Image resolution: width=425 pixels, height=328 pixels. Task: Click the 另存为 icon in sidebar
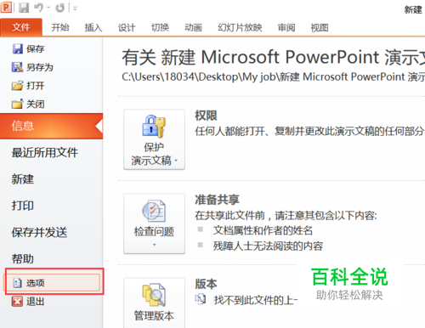(x=17, y=67)
